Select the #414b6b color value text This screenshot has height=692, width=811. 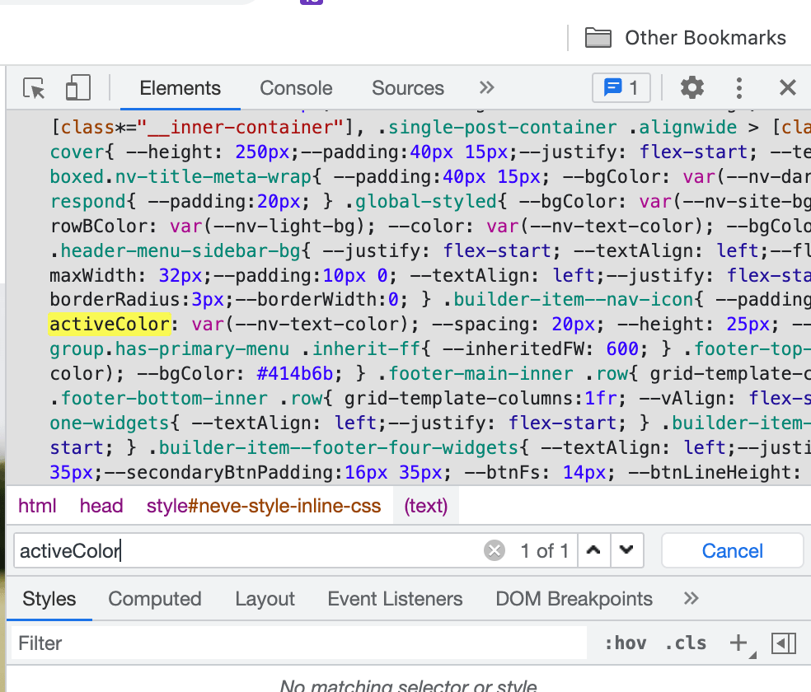pos(294,374)
